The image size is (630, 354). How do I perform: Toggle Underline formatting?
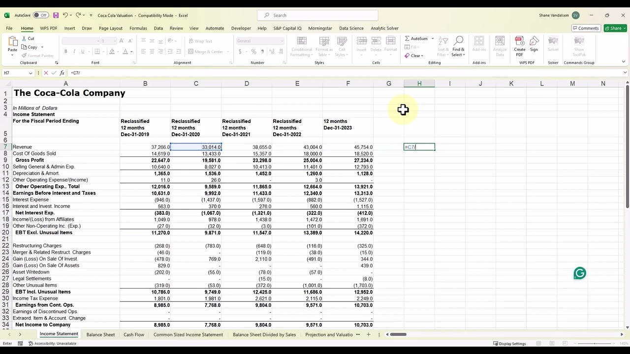[x=82, y=52]
